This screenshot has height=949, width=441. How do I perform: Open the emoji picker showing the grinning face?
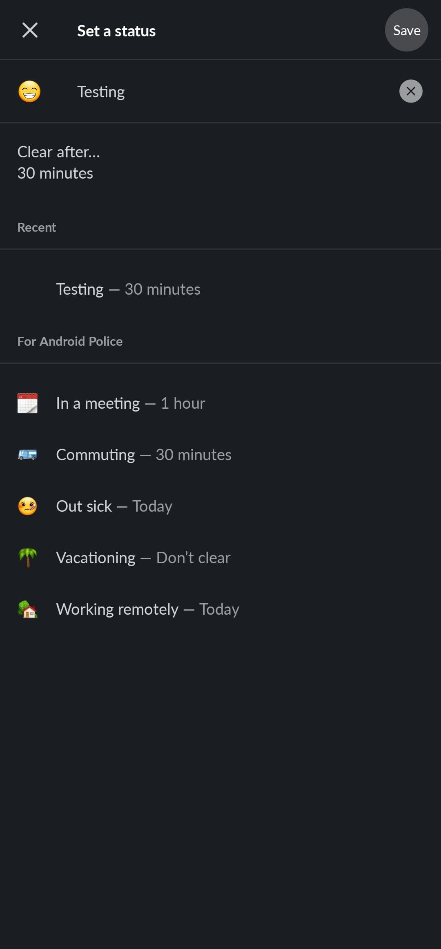(x=29, y=91)
